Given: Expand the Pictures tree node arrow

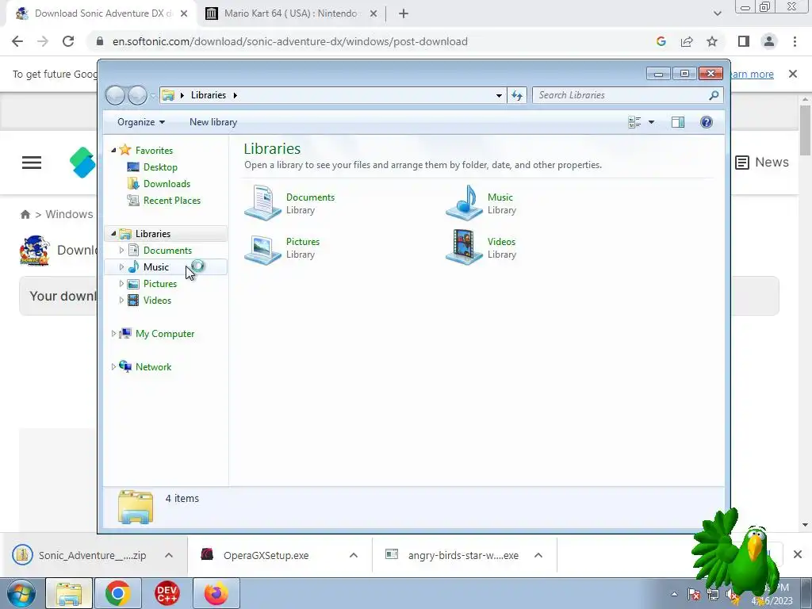Looking at the screenshot, I should (121, 284).
